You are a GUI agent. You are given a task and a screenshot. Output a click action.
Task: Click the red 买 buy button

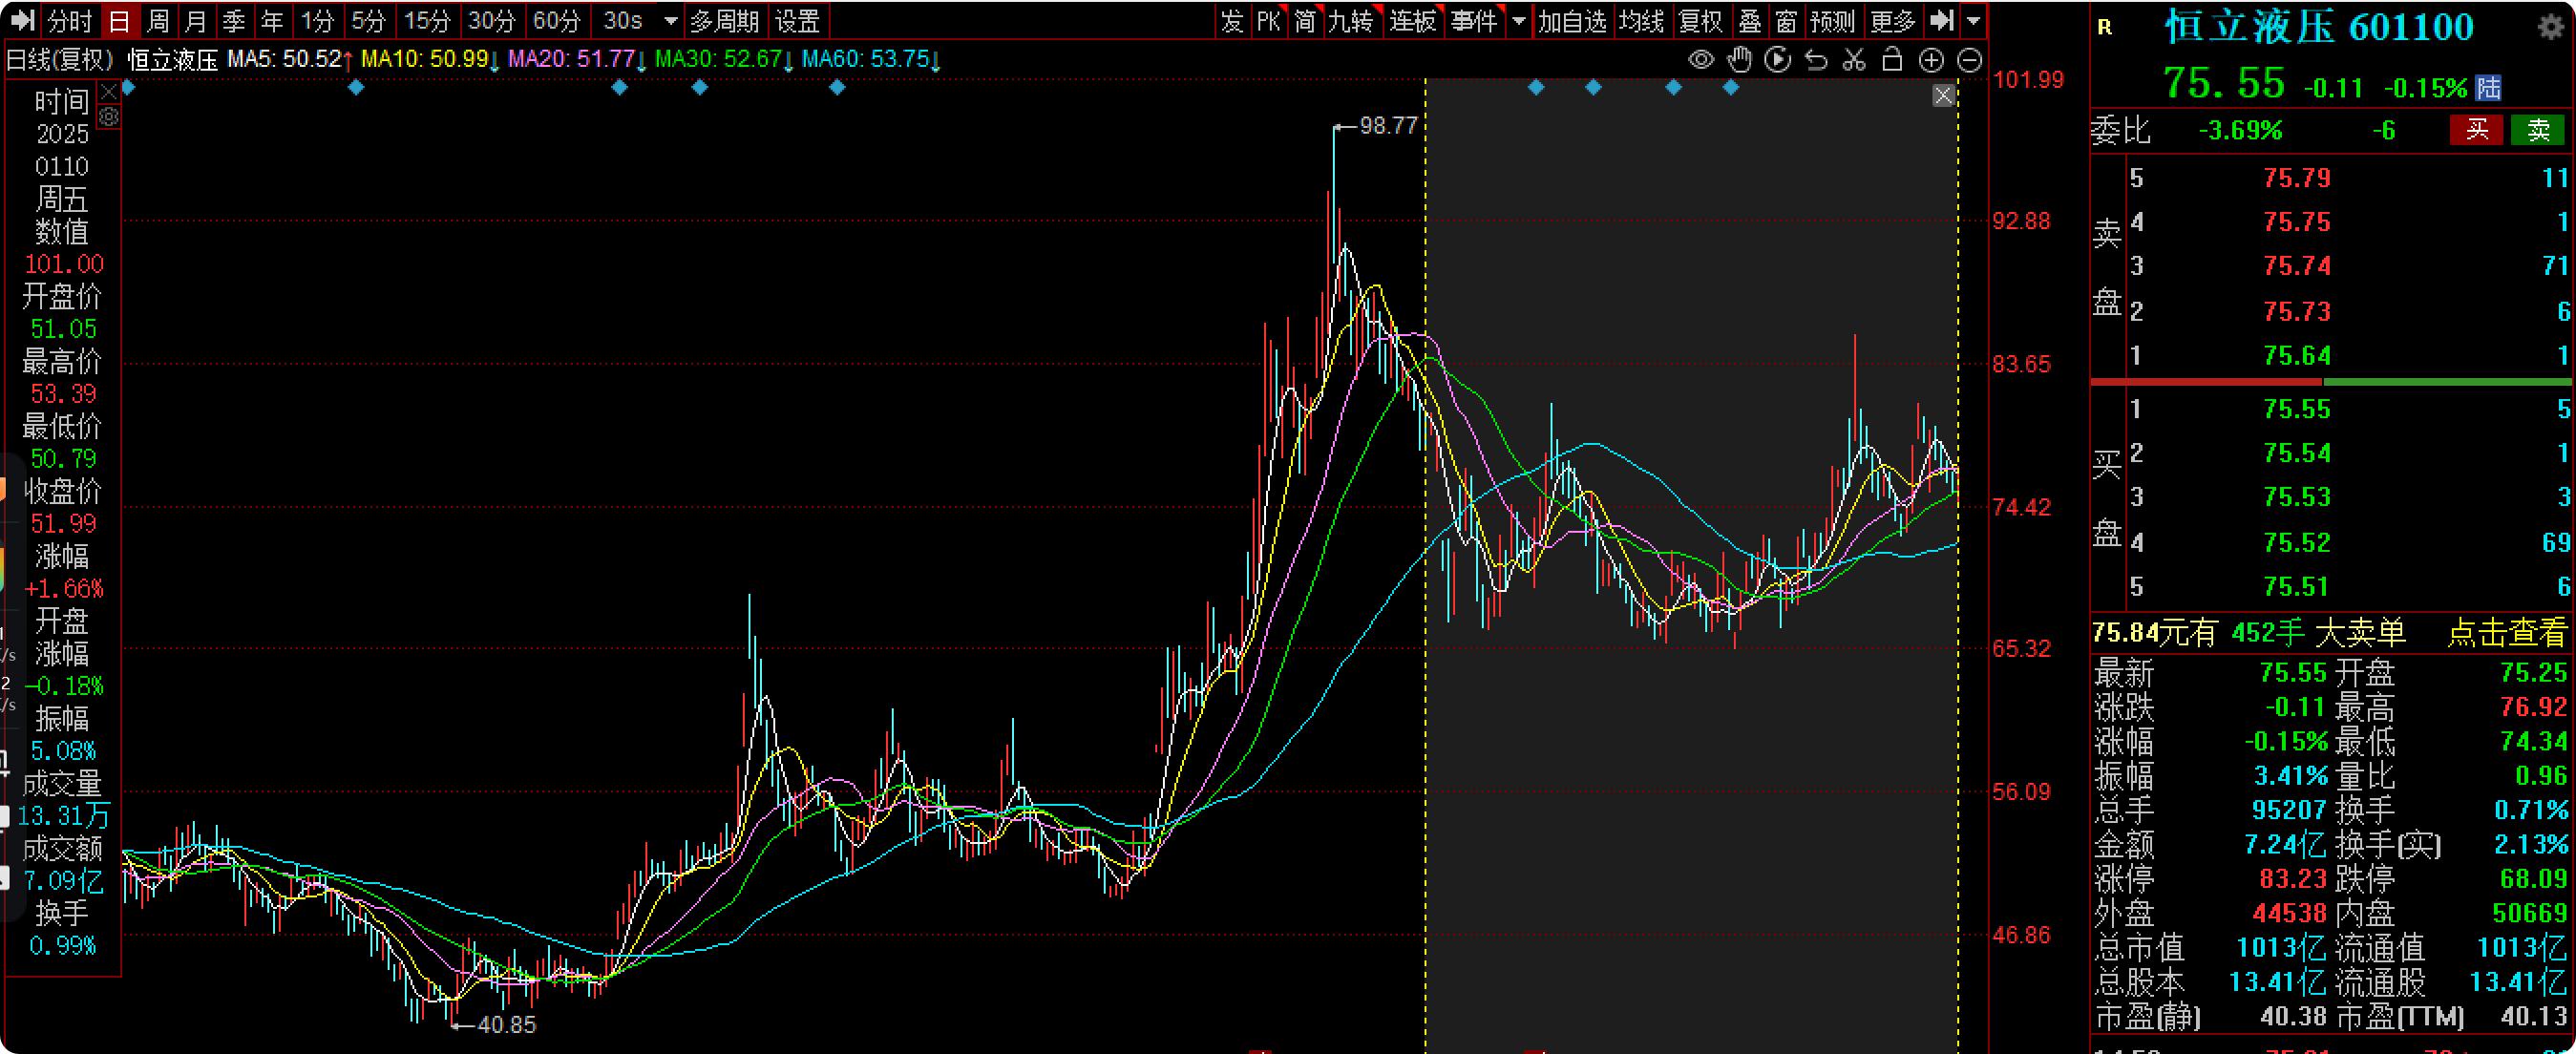pos(2476,130)
